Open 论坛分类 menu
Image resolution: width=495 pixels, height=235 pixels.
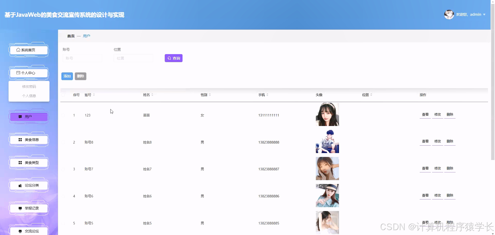click(x=29, y=186)
